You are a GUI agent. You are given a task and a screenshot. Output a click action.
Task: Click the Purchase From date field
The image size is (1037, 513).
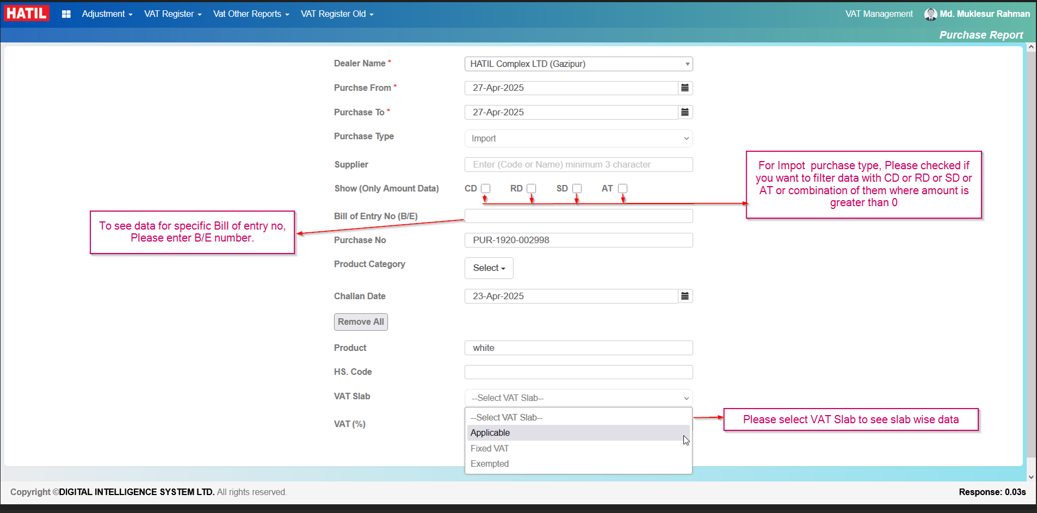(572, 88)
